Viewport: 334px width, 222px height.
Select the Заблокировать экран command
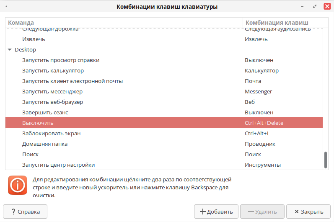pos(51,133)
